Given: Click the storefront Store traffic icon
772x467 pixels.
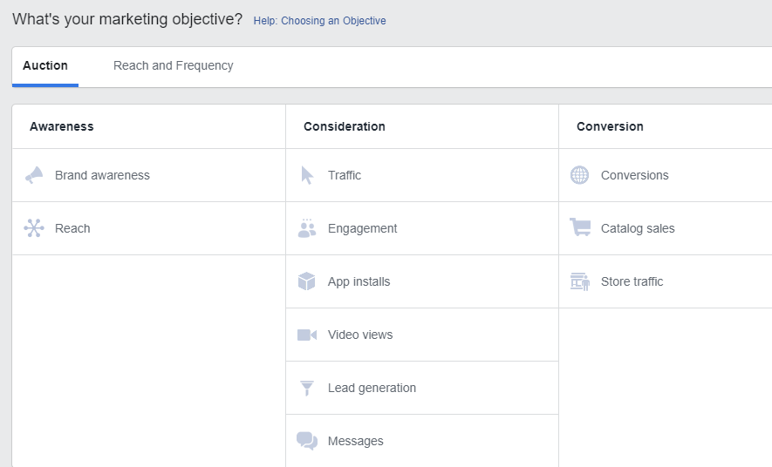Looking at the screenshot, I should 580,281.
